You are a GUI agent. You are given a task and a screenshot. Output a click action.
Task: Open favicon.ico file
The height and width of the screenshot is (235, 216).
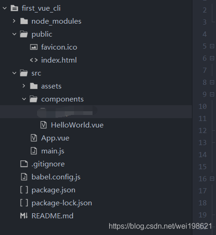click(59, 47)
